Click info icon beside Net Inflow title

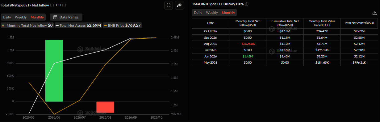coord(52,5)
